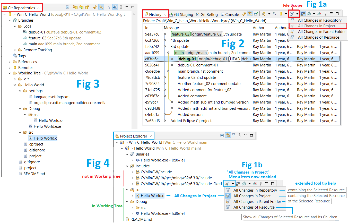
Task: Choose All Changes of Resource in History menu
Action: [318, 37]
